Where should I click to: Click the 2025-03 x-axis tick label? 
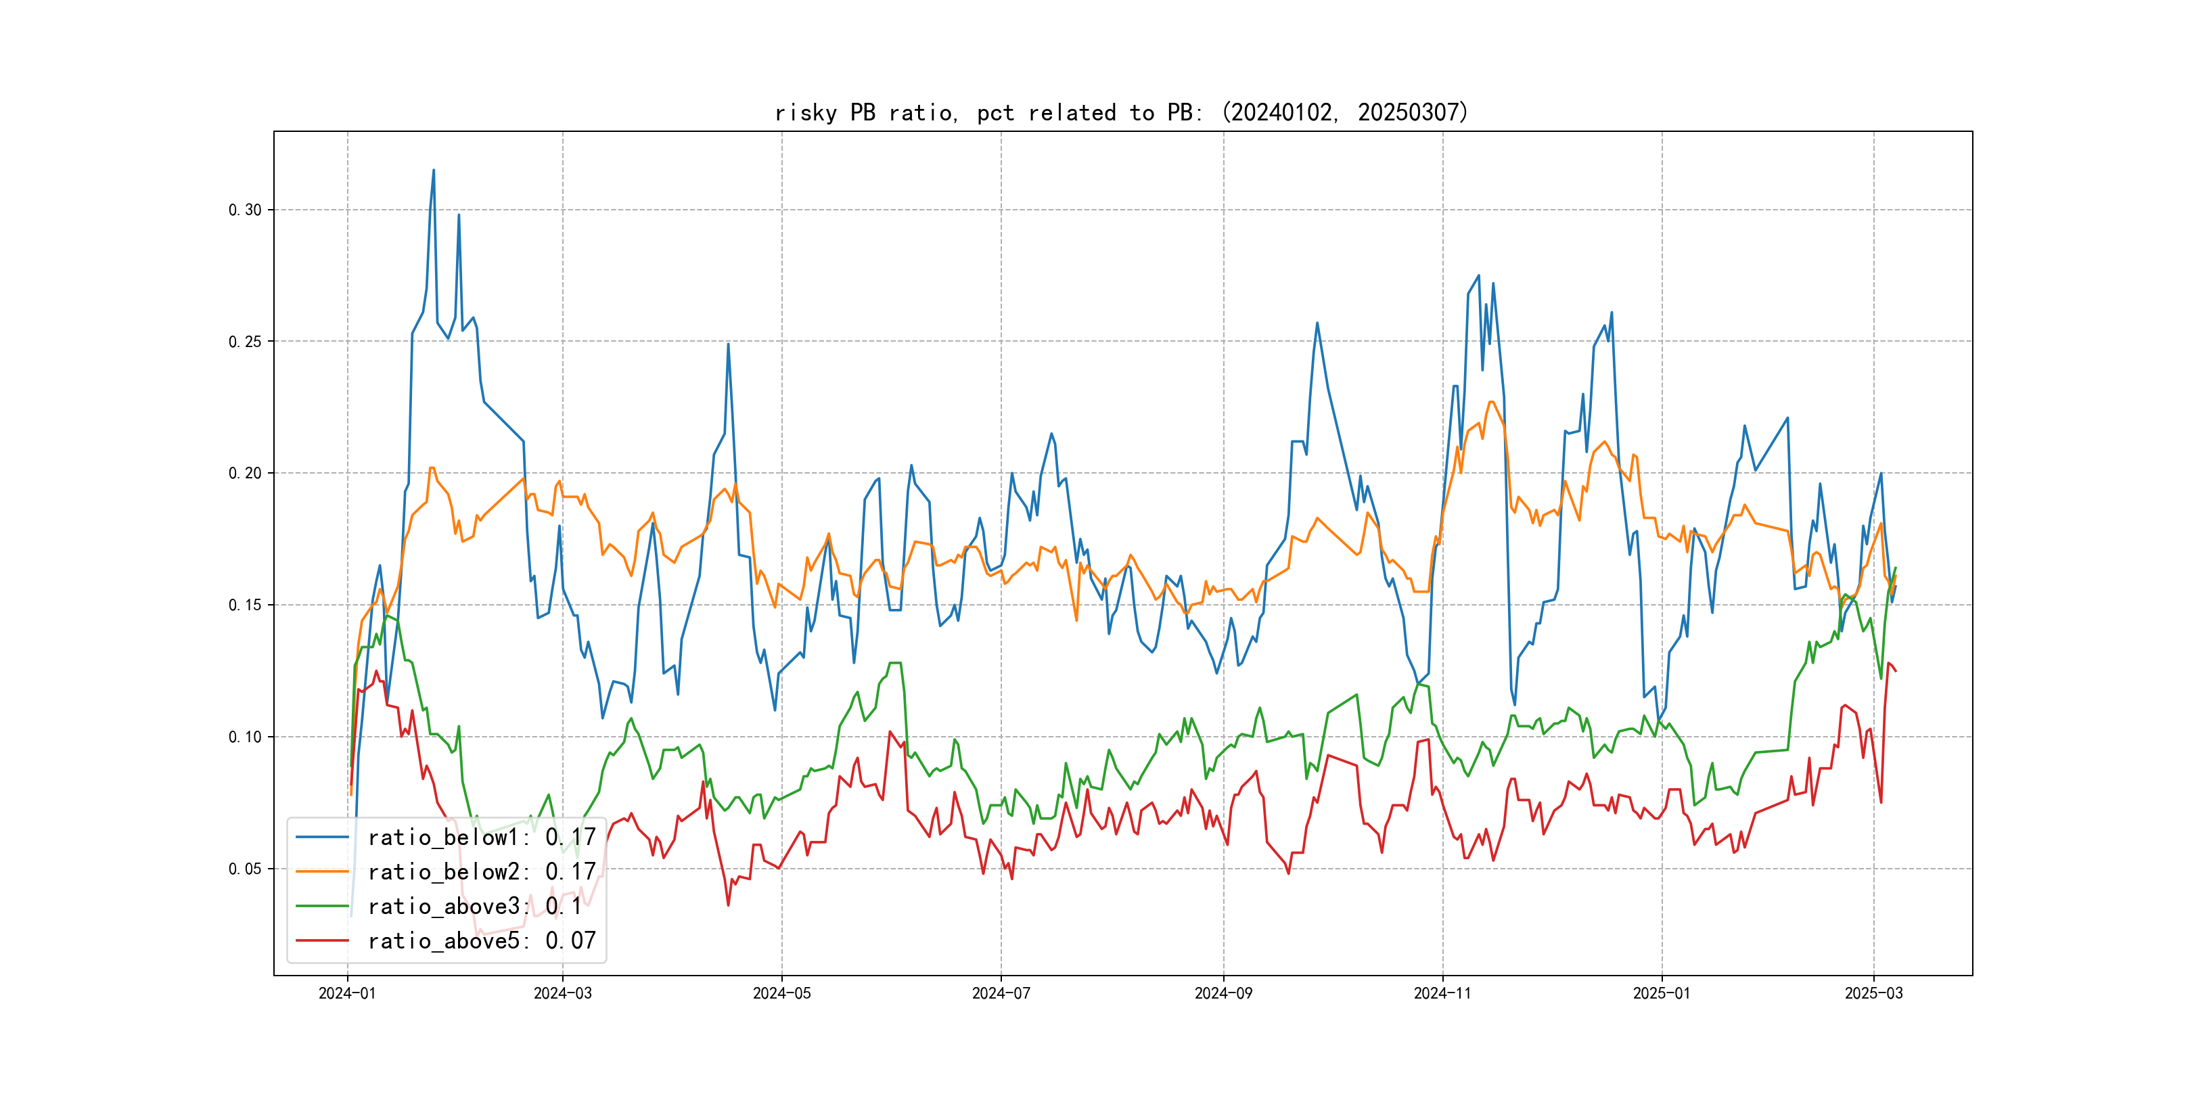coord(1874,993)
